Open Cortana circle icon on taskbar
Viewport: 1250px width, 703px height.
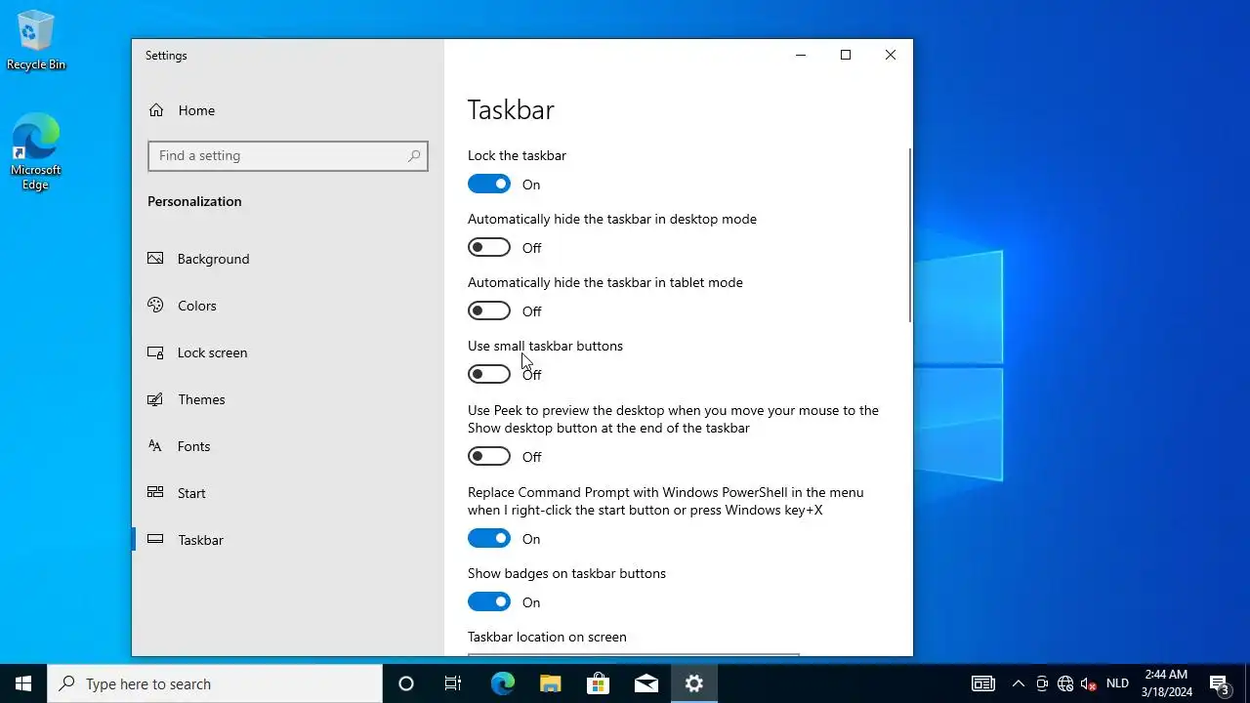(406, 683)
